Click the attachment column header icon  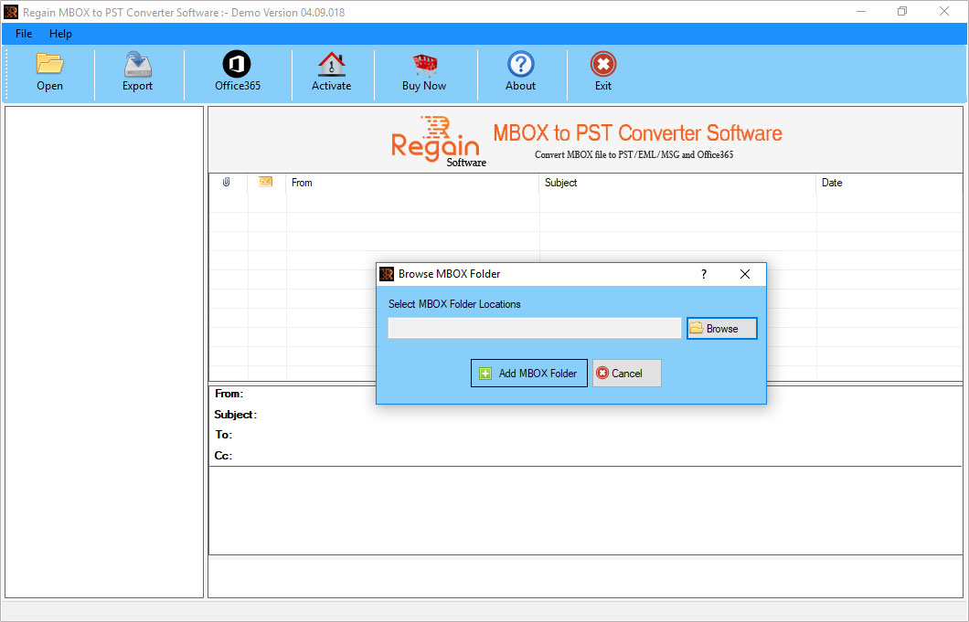coord(228,182)
